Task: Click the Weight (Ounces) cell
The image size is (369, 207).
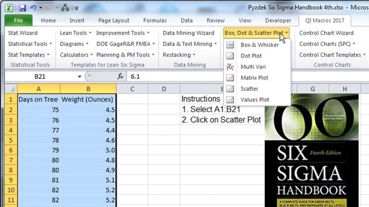Action: [88, 99]
